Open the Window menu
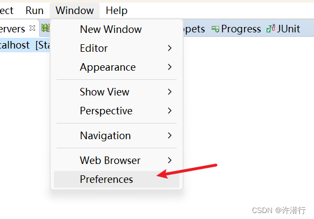 (74, 10)
